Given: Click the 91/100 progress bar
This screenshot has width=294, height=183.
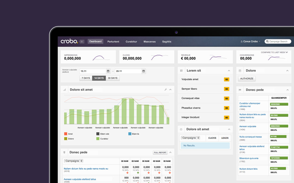Looking at the screenshot, I should [279, 136].
